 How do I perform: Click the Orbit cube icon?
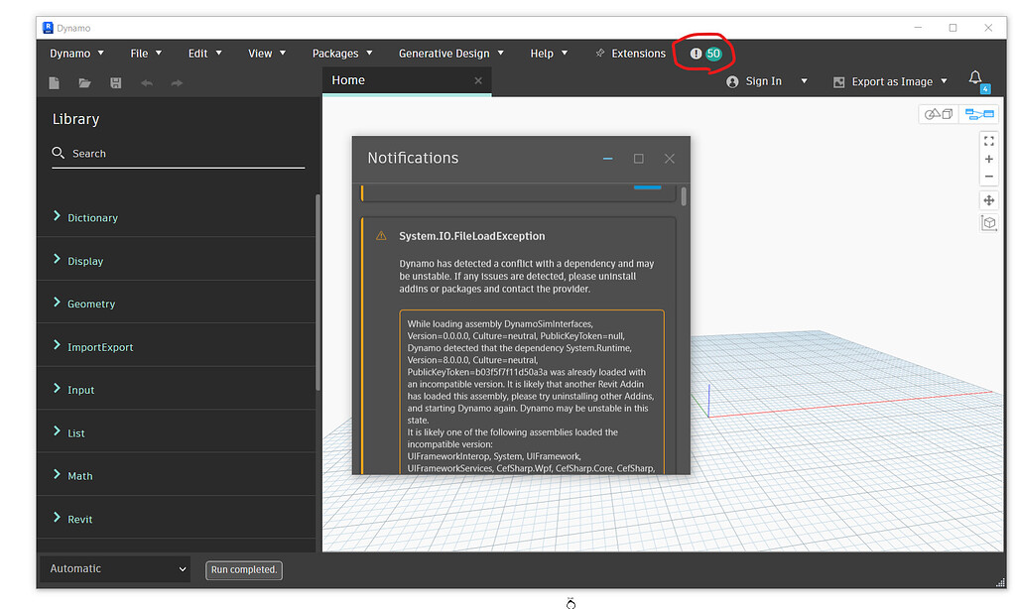click(988, 222)
